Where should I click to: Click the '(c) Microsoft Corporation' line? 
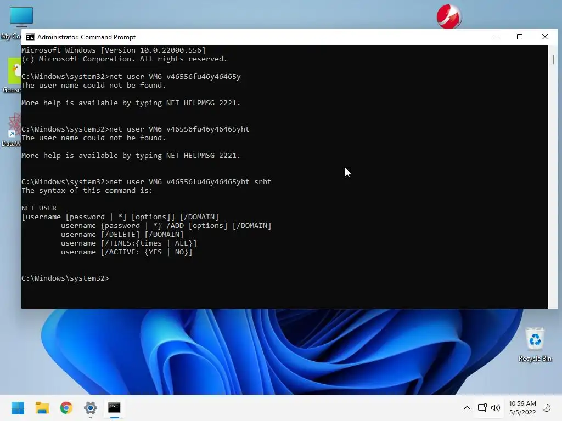coord(125,59)
